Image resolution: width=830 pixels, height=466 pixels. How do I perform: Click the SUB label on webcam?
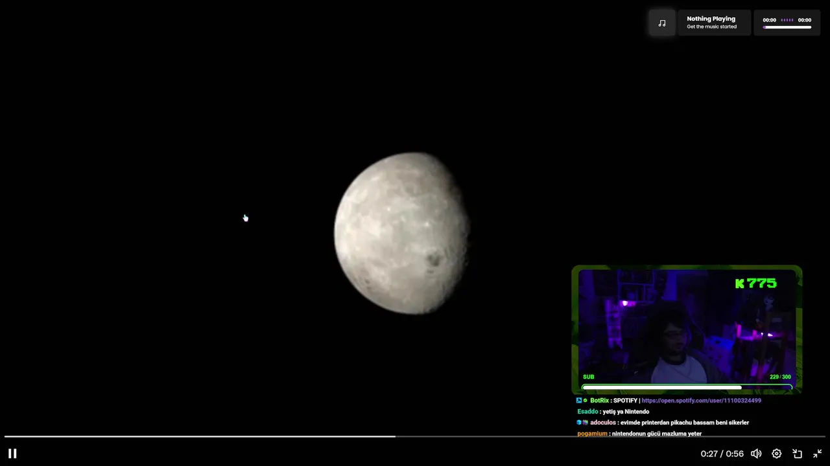(x=588, y=377)
